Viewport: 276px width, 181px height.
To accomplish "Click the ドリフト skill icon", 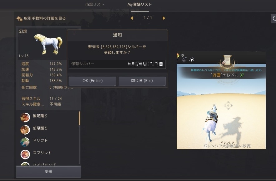I will 25,142.
